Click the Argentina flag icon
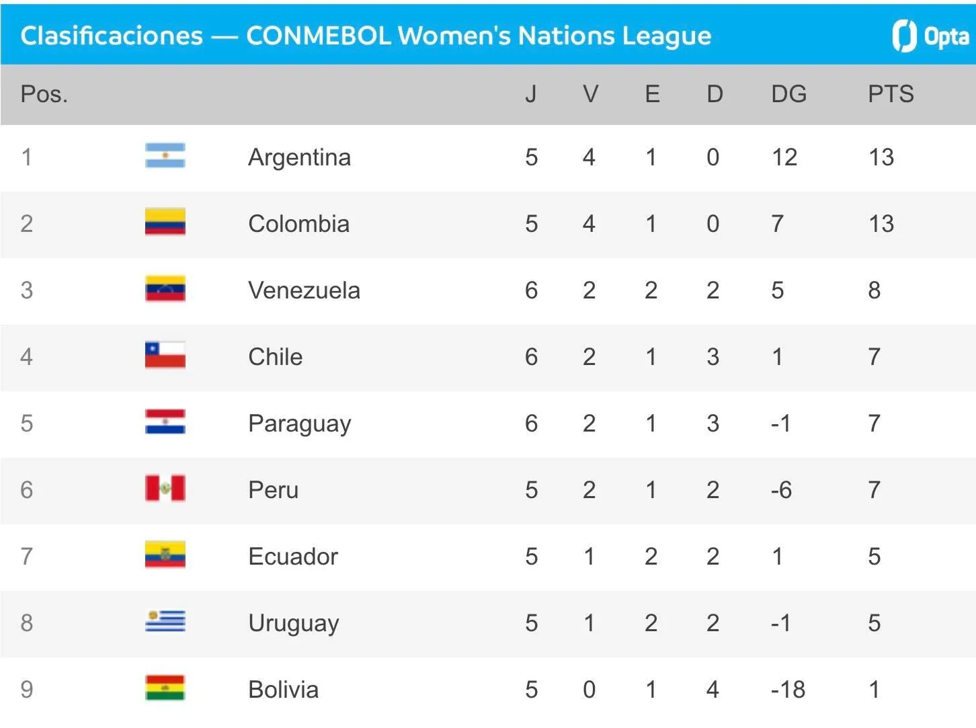This screenshot has height=728, width=976. point(165,156)
